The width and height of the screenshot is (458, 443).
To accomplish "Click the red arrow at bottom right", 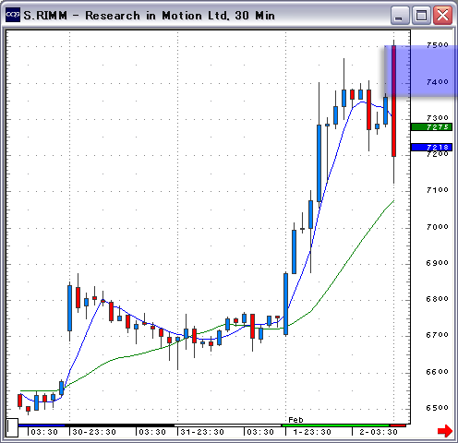I will (445, 430).
